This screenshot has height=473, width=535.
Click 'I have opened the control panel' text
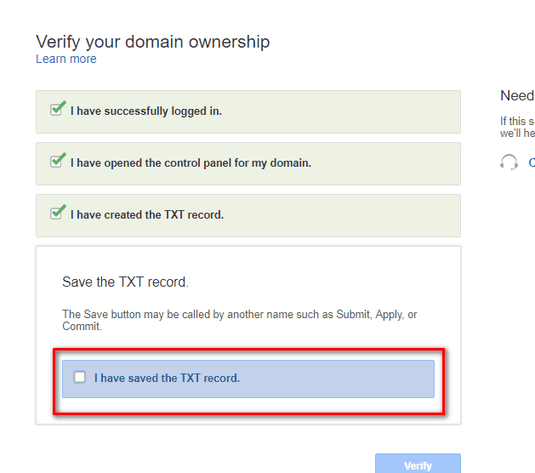pos(191,162)
